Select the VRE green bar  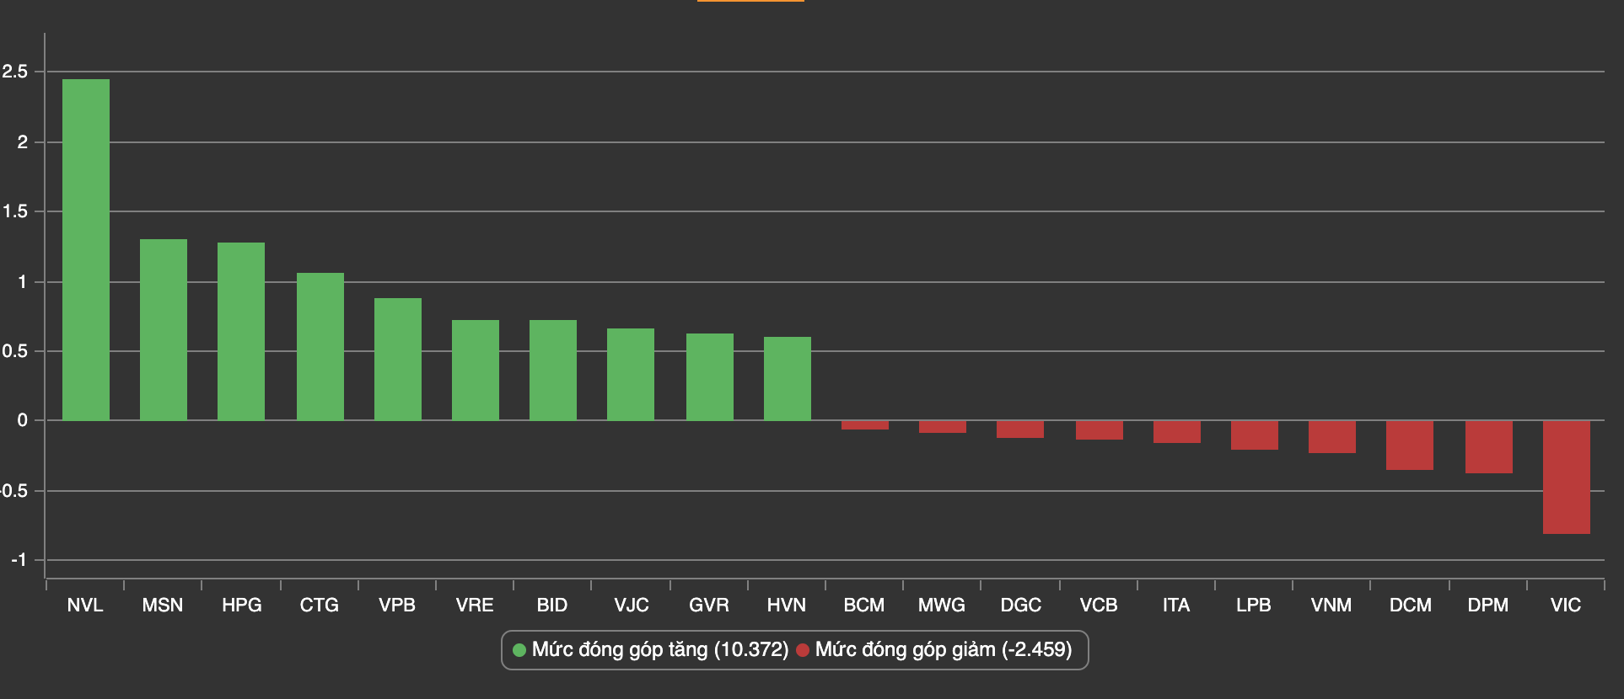click(476, 371)
